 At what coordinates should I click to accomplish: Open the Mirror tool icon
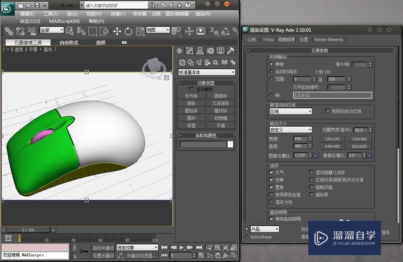[177, 31]
